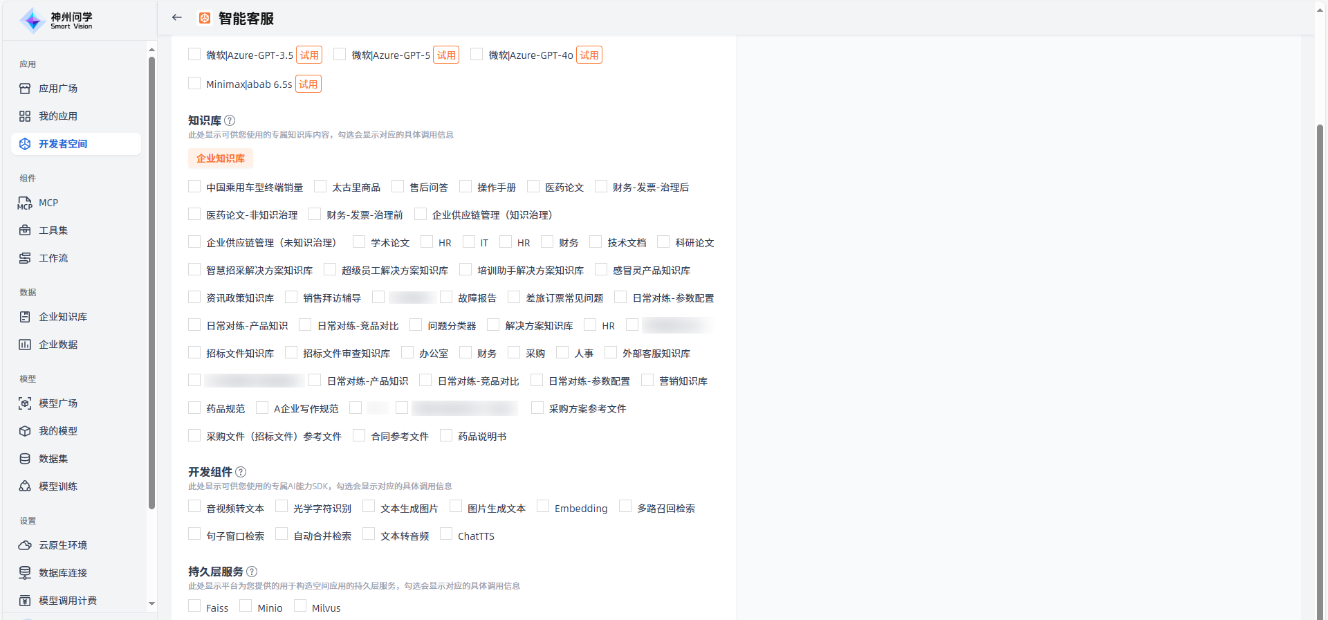Click the 工作流 workflow icon
This screenshot has height=620, width=1328.
tap(25, 258)
